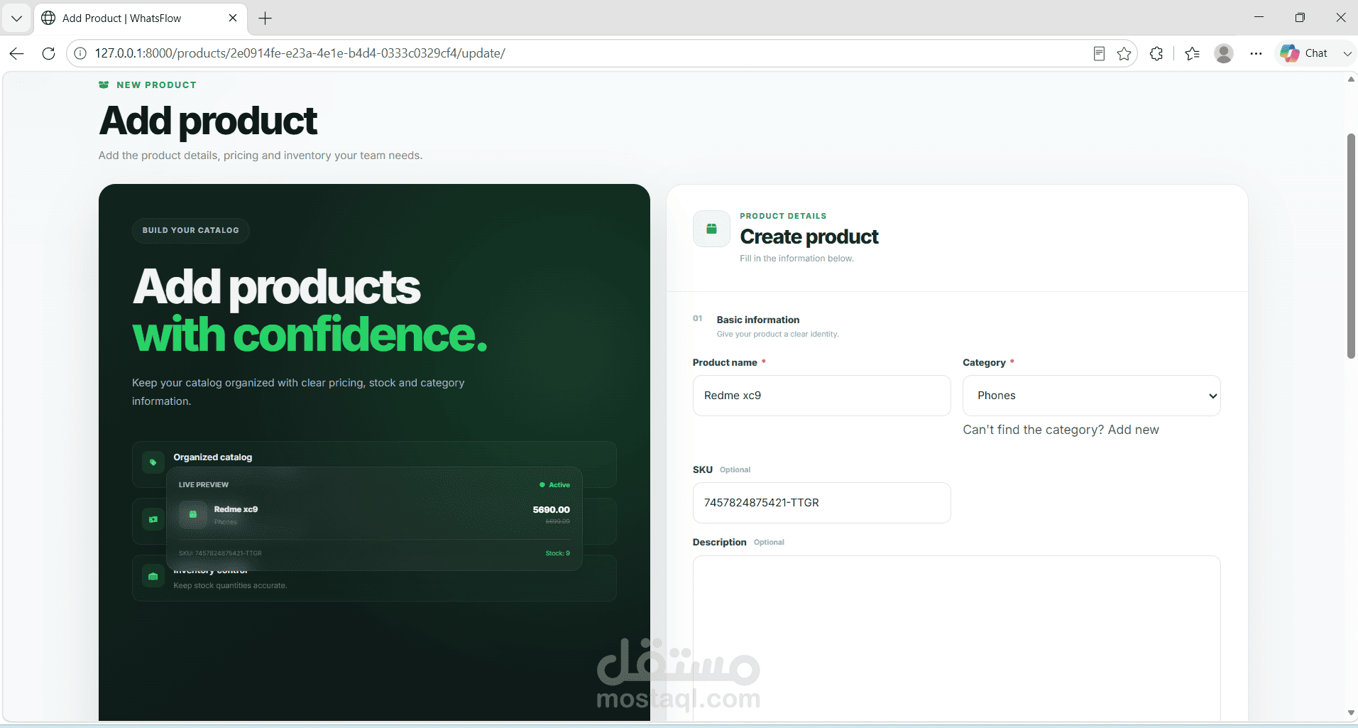
Task: Click the Stock: 9 label in preview
Action: (557, 553)
